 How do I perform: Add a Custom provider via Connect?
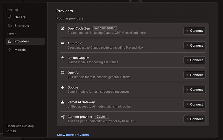click(194, 119)
